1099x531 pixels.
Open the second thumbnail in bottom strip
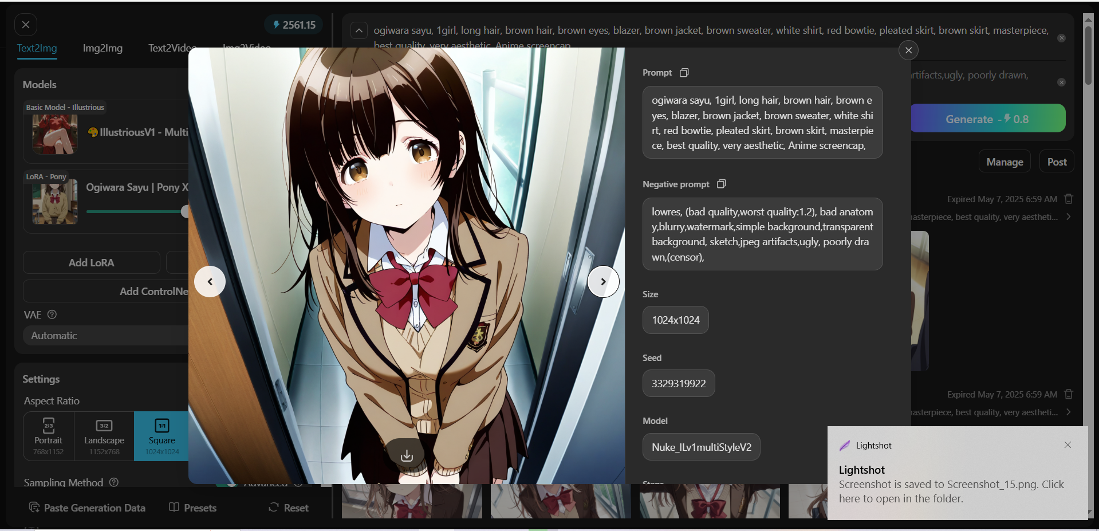tap(561, 501)
